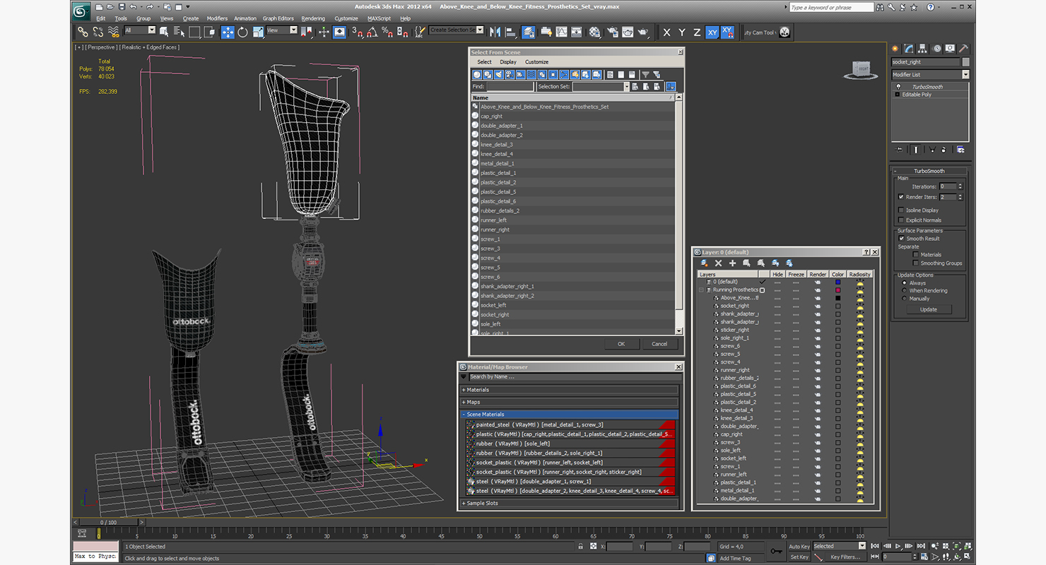Viewport: 1046px width, 565px height.
Task: Open Display menu in Select From Scene
Action: point(508,62)
